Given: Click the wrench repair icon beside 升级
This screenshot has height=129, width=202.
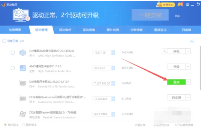Looking at the screenshot, I should (165, 51).
